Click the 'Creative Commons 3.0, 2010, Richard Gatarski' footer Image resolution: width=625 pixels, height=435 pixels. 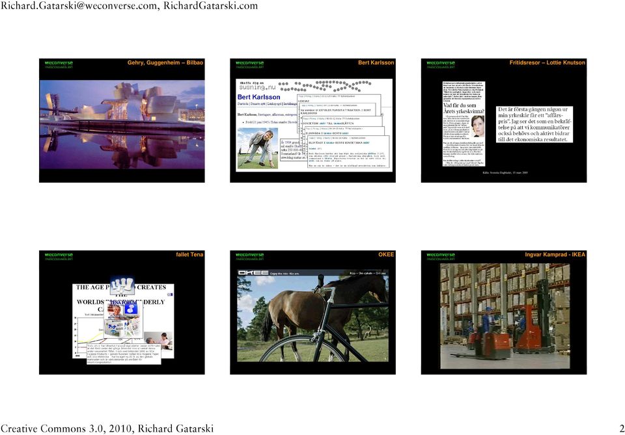(x=107, y=428)
